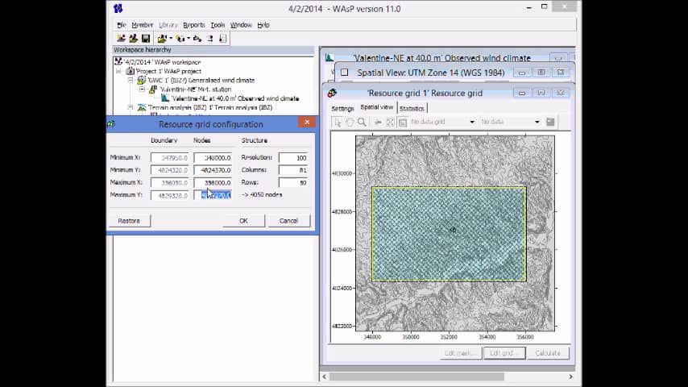
Task: Close the Resource grid configuration dialog
Action: pos(307,122)
